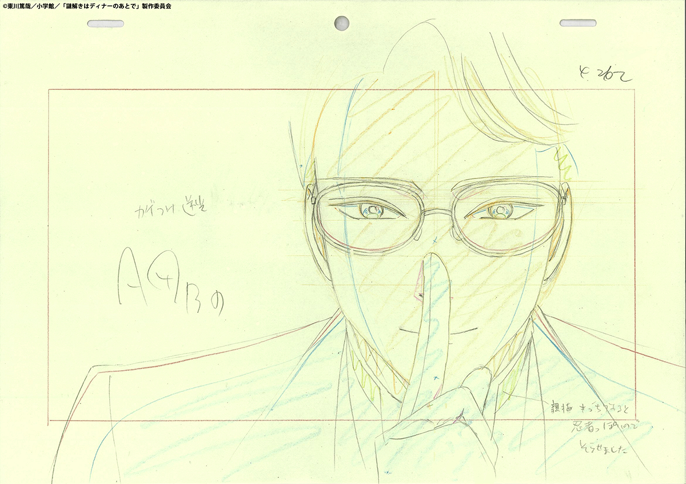Click the round center peg hole
Screen dimensions: 686x484
point(341,22)
